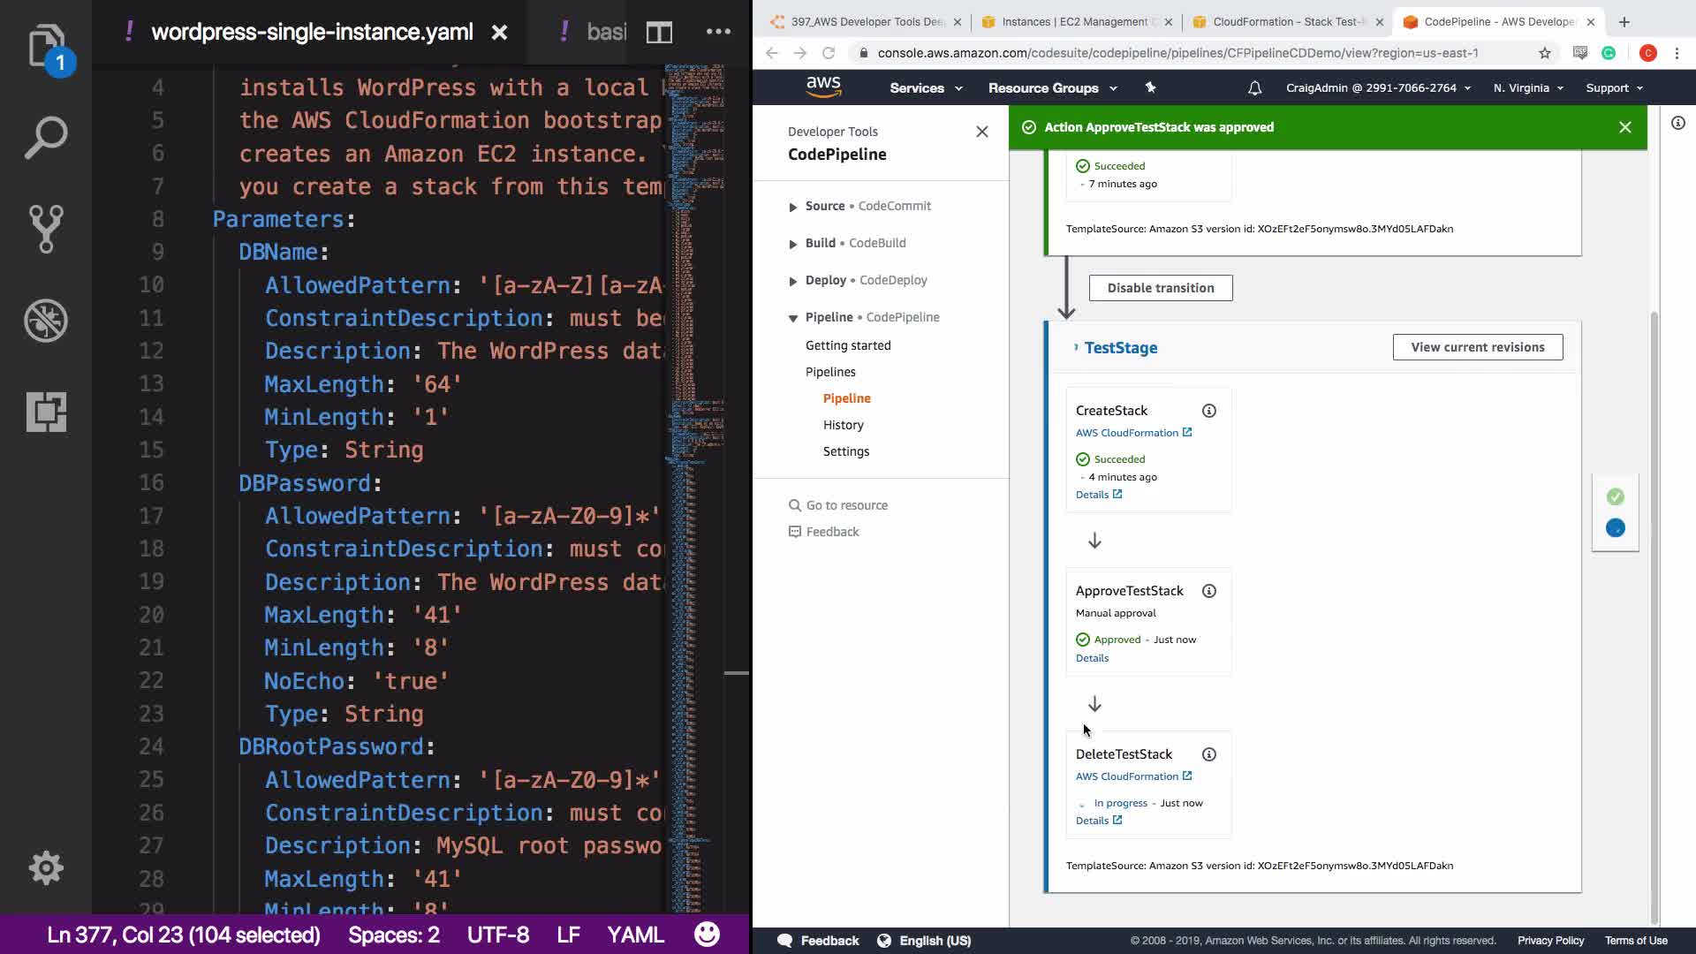This screenshot has height=954, width=1696.
Task: Expand the Build CodeBuild section
Action: 792,244
